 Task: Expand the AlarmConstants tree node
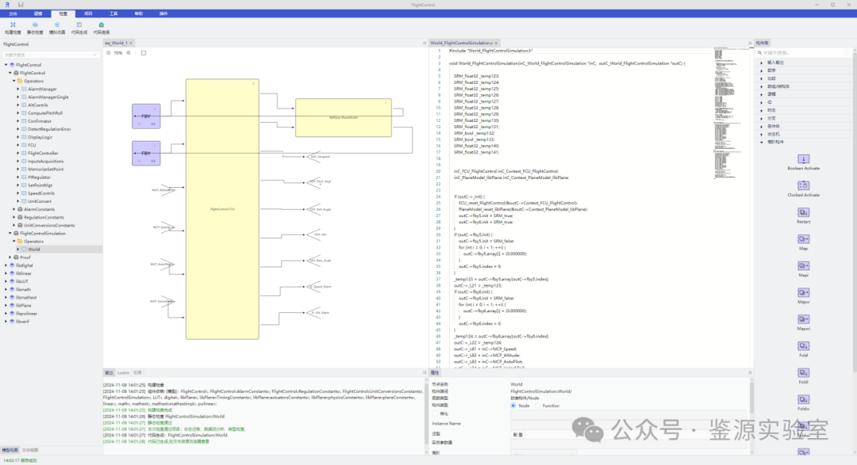(x=14, y=209)
